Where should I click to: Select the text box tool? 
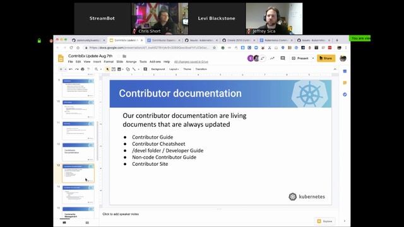tap(114, 69)
